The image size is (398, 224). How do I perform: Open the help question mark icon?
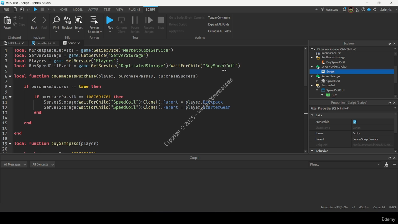click(x=363, y=10)
